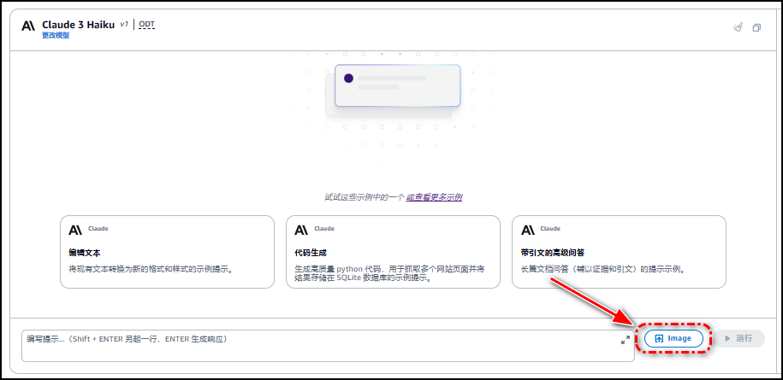This screenshot has width=783, height=380.
Task: Click the Anthropic logo on 代码生成 card
Action: [301, 230]
